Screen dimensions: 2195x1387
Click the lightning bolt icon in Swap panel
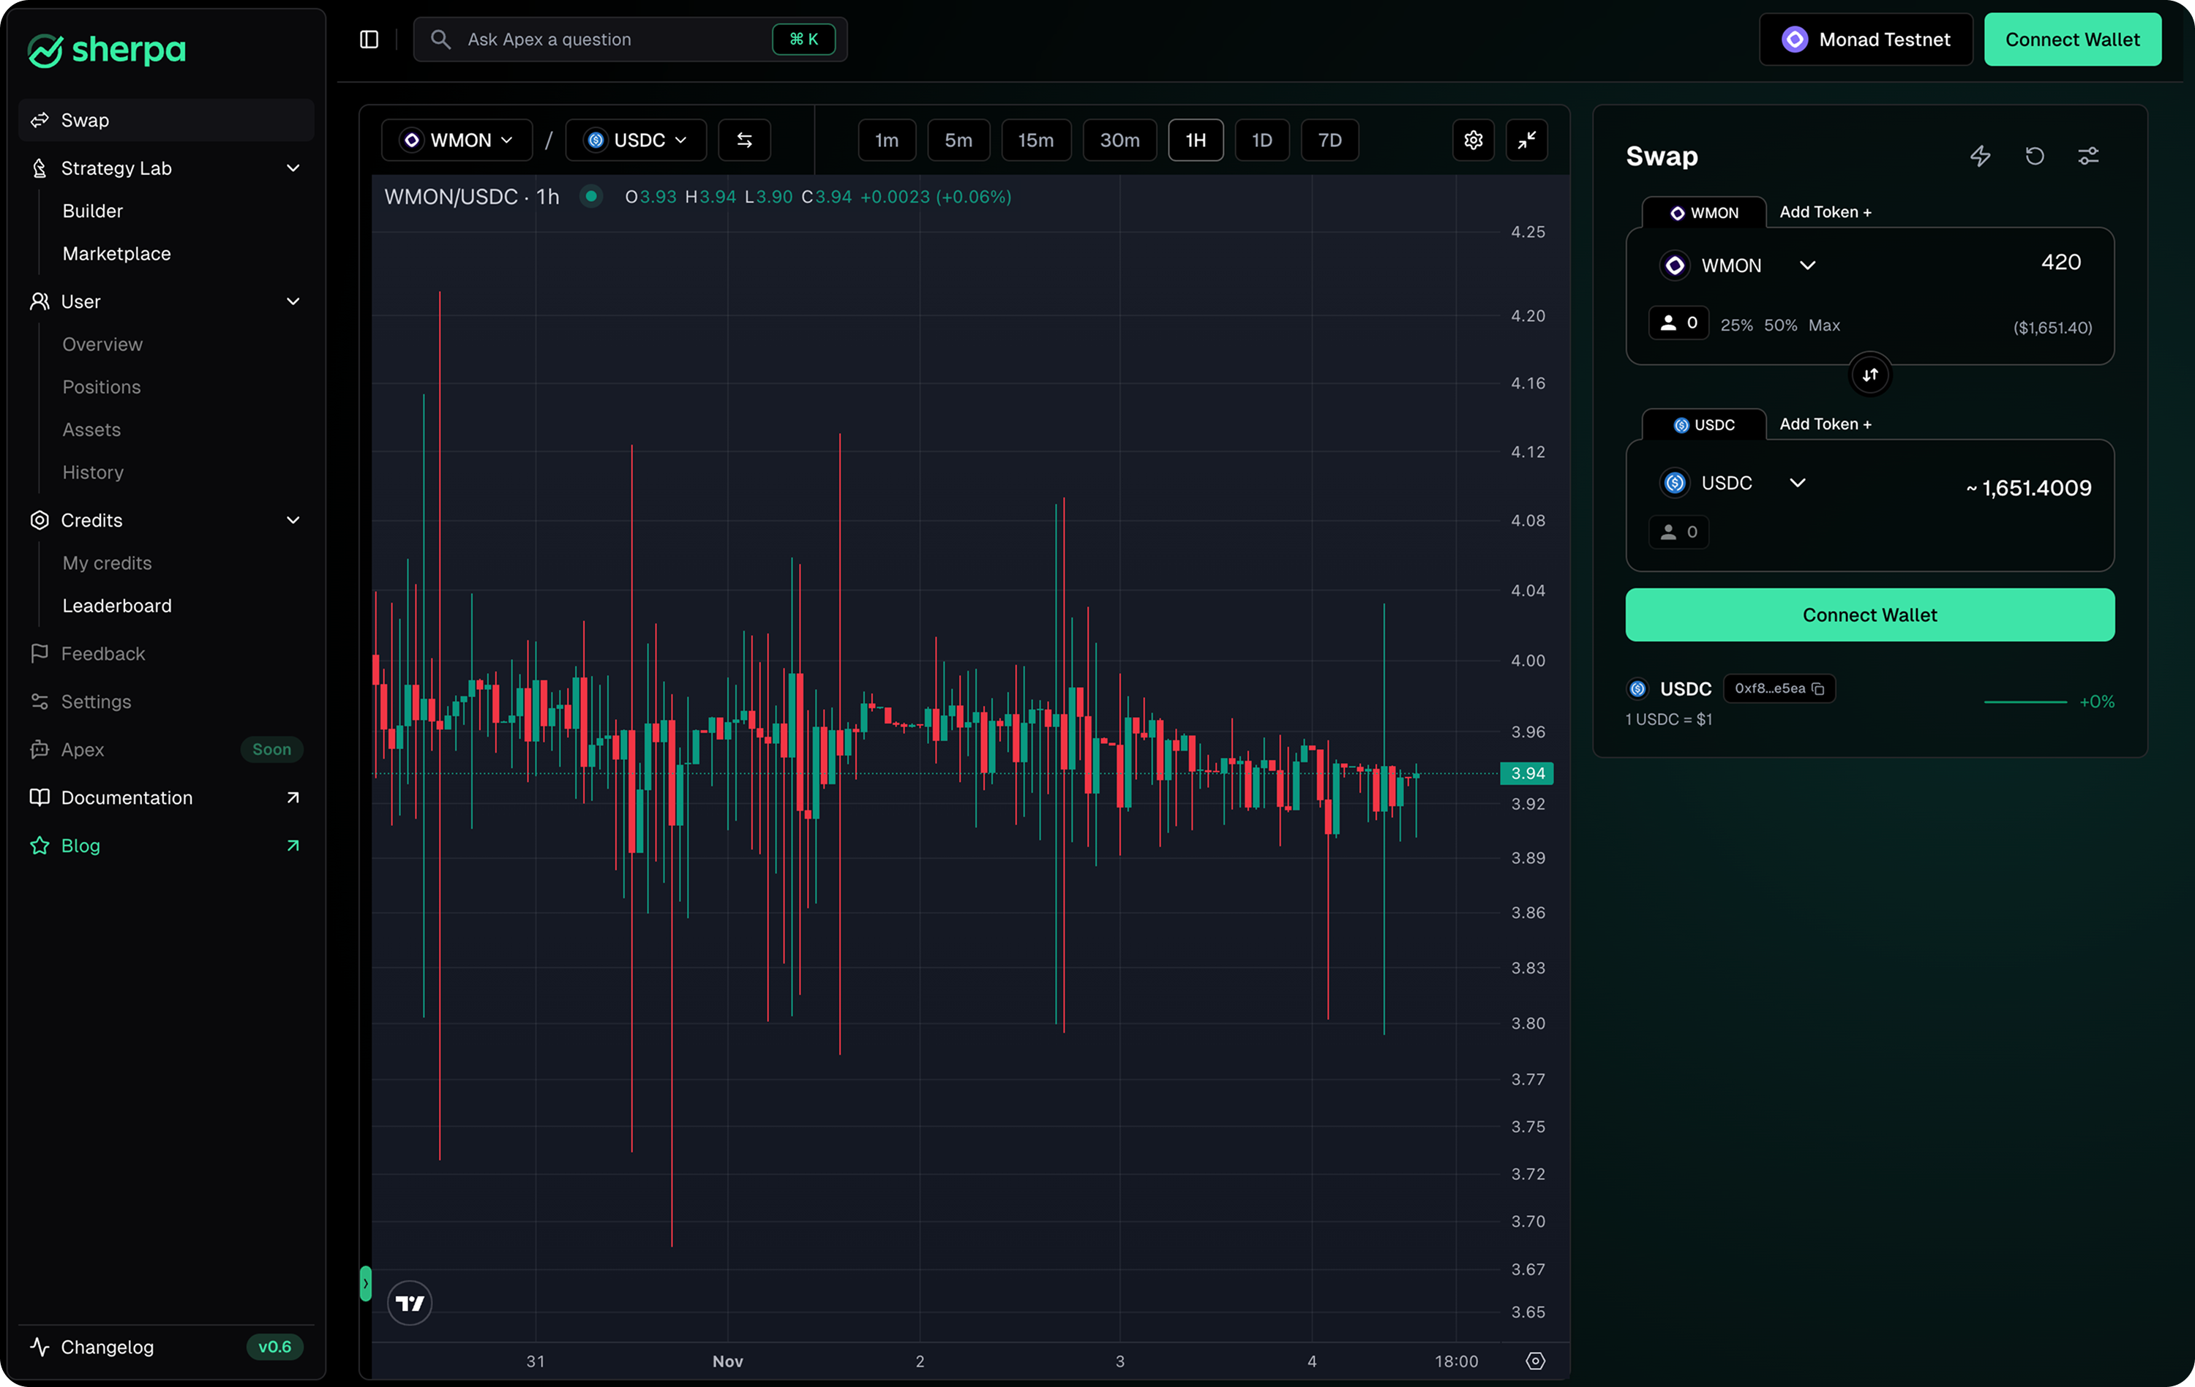click(x=1980, y=156)
